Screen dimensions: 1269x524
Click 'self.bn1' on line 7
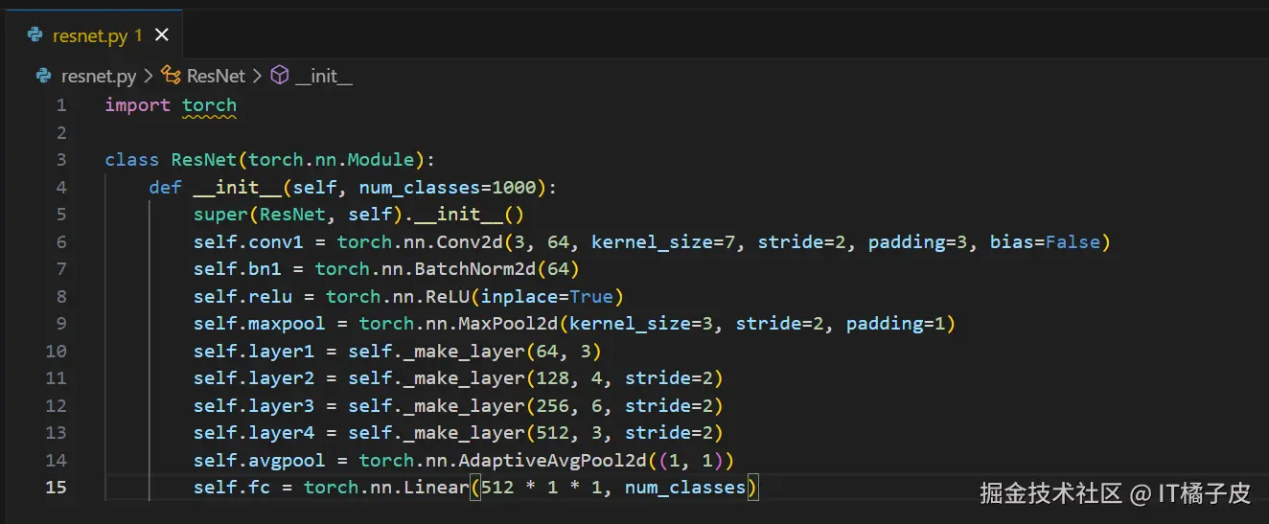point(238,269)
